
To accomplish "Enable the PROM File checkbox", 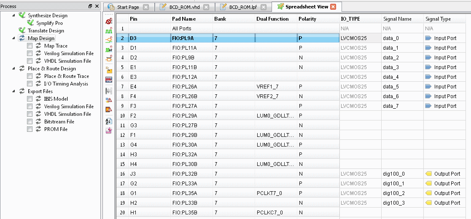I will [x=30, y=129].
